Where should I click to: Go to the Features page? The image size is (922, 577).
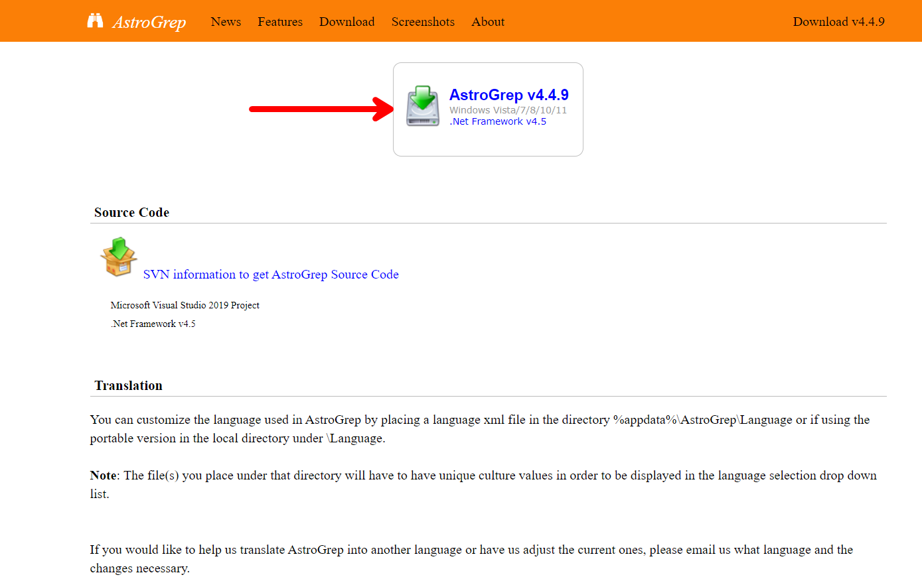pos(280,22)
